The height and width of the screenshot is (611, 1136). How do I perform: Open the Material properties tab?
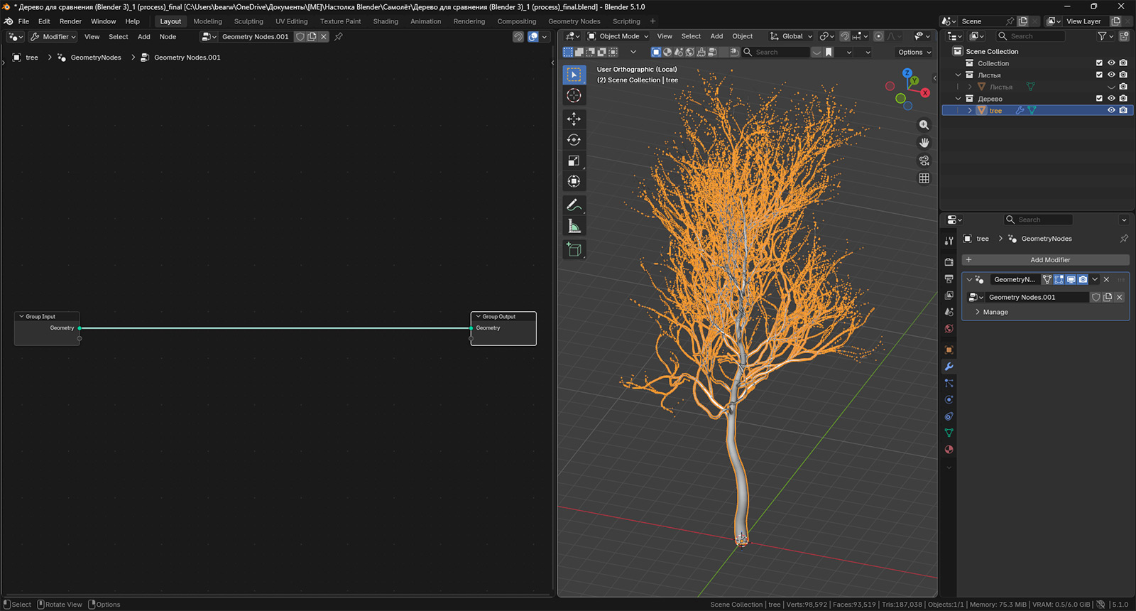tap(949, 450)
